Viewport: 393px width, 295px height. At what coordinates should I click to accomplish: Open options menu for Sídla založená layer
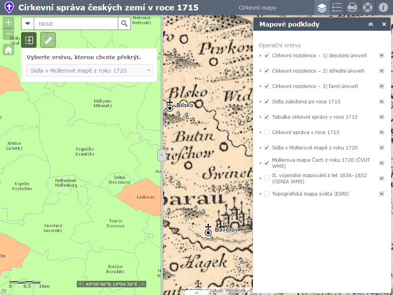click(381, 101)
